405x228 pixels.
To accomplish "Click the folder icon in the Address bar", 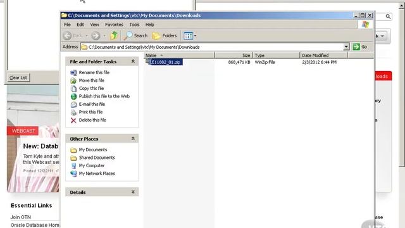I will [84, 47].
